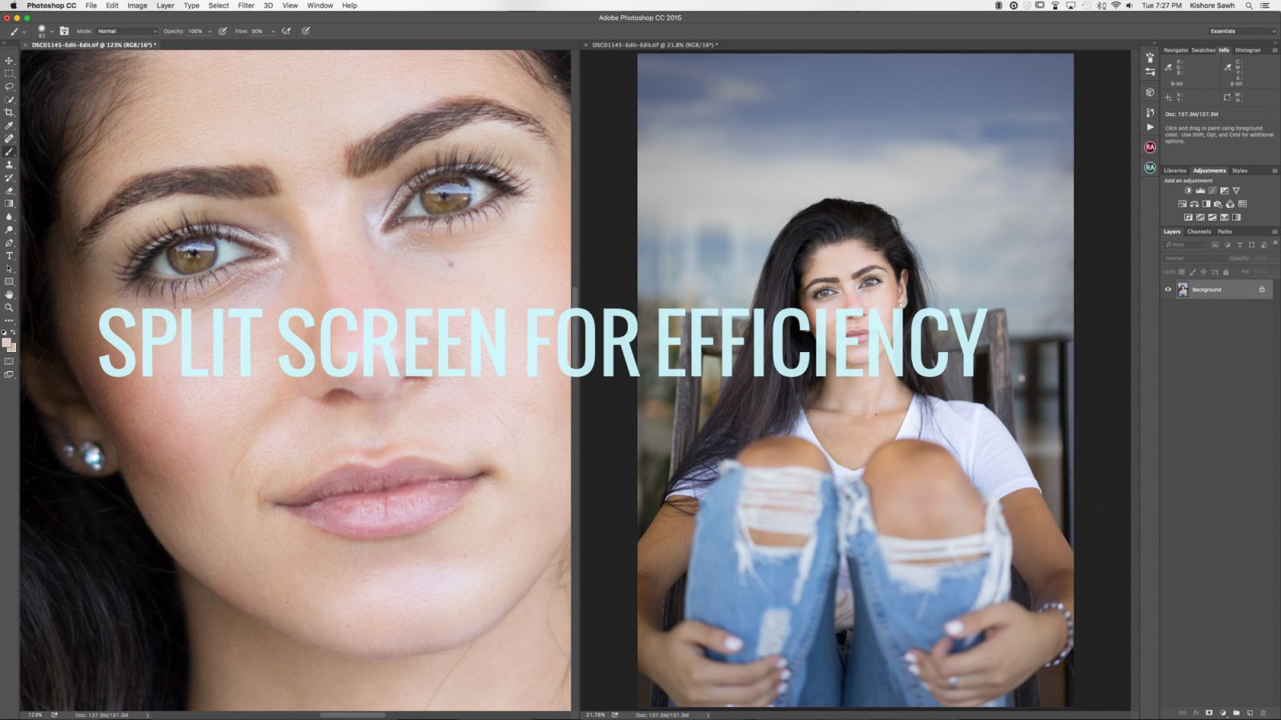Switch to the Channels tab
Image resolution: width=1281 pixels, height=720 pixels.
[1199, 231]
